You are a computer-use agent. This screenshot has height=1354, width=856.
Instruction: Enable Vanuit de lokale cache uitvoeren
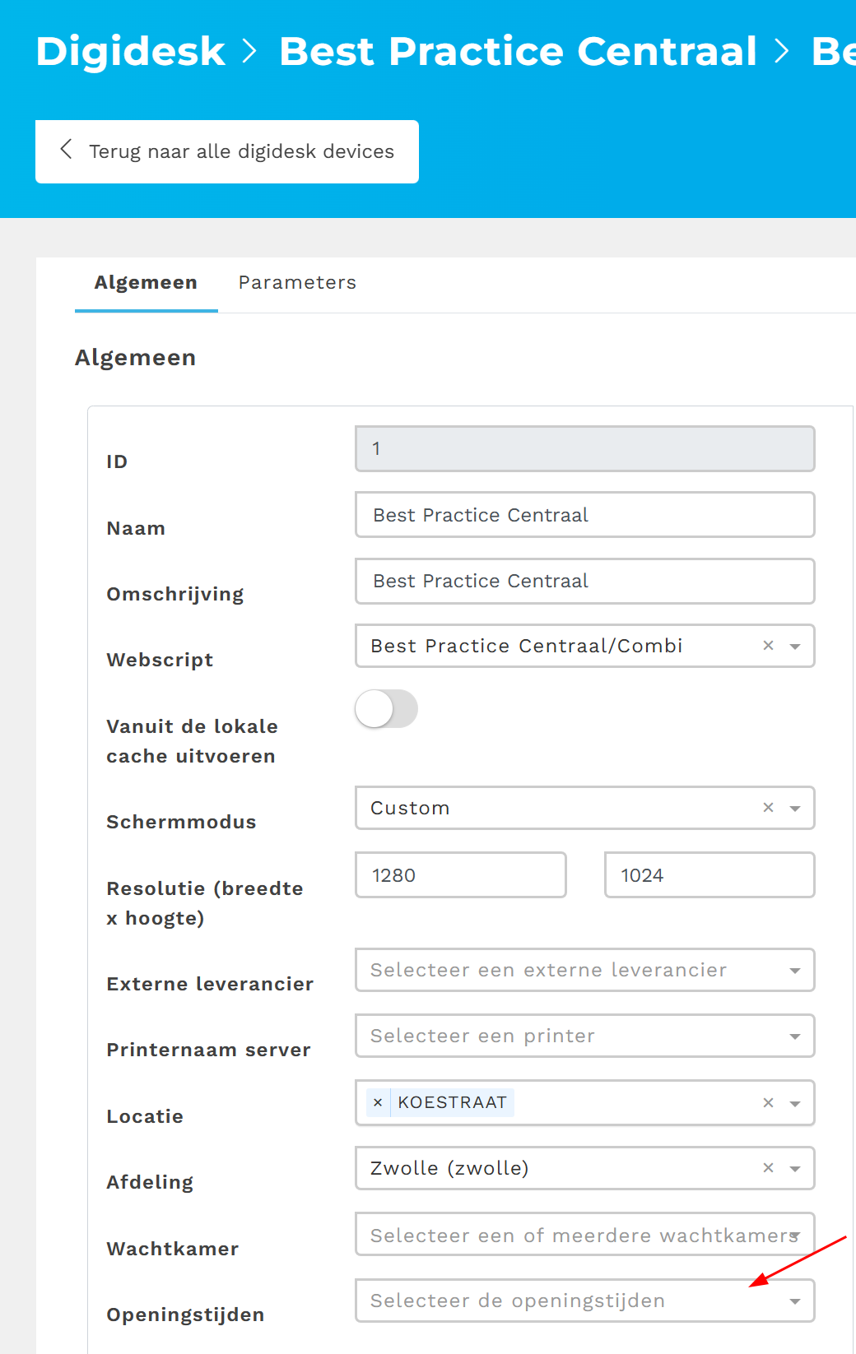tap(386, 709)
